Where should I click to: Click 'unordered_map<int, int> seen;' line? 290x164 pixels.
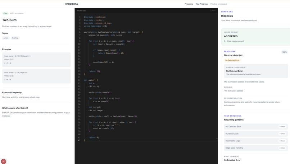pyautogui.click(x=105, y=35)
